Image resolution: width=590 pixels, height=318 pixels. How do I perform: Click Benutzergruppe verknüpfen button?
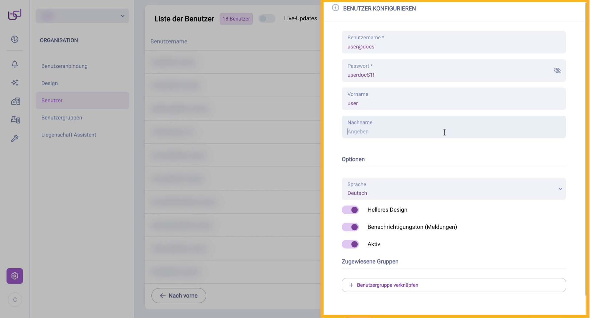pos(454,285)
